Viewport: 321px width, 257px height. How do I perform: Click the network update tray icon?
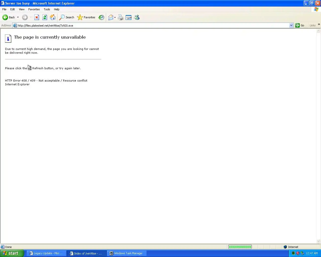click(x=302, y=253)
